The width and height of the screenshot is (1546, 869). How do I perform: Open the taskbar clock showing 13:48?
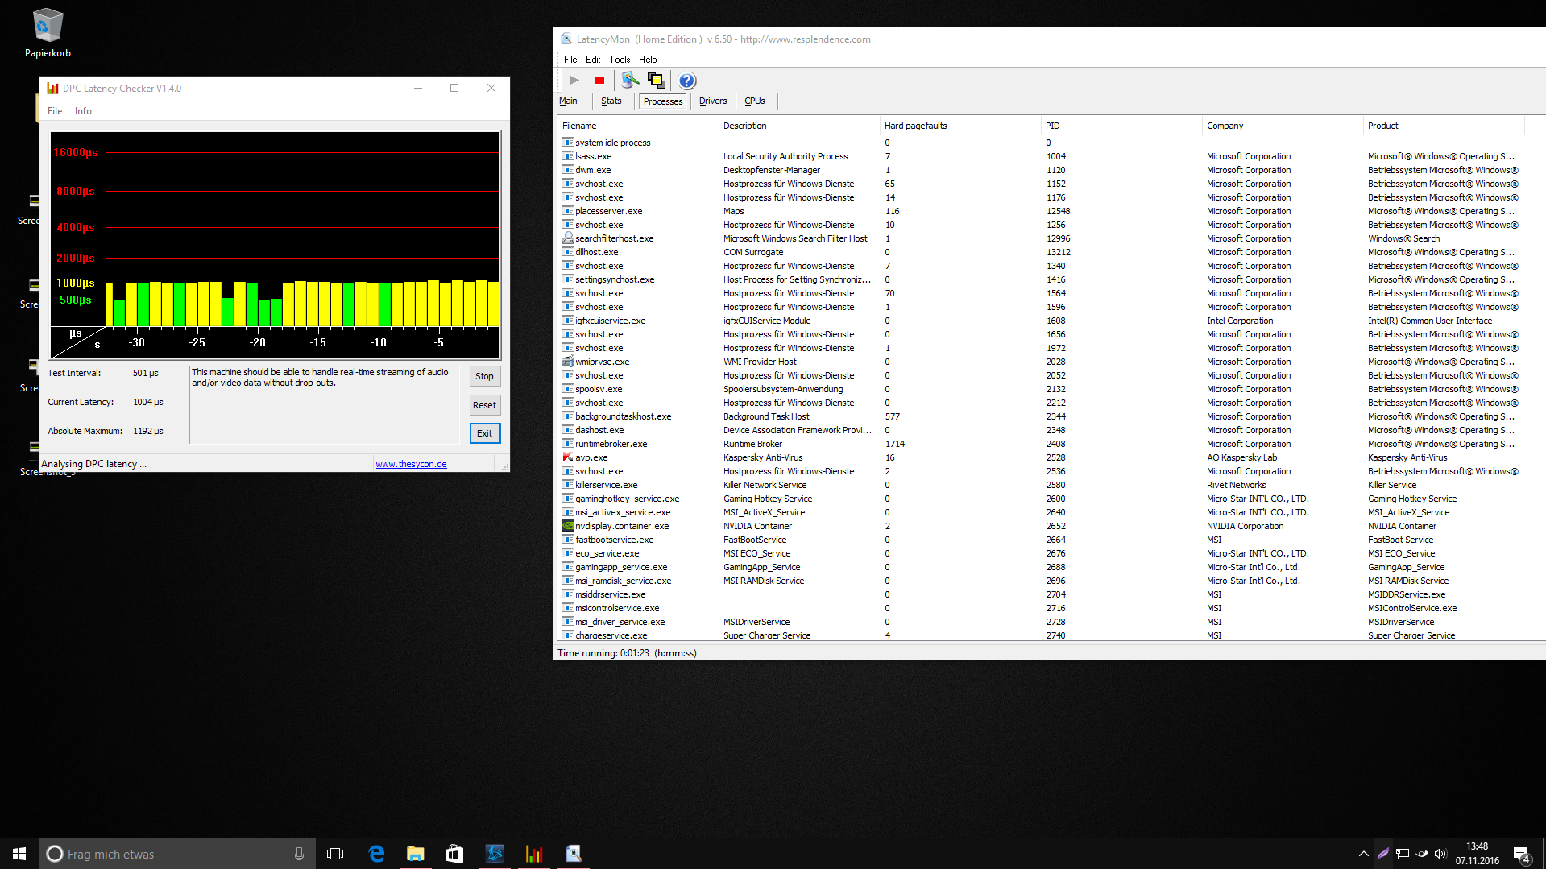tap(1477, 854)
